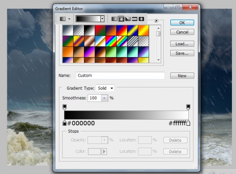236x174 pixels.
Task: Select the Angle Gradient style icon
Action: point(128,19)
